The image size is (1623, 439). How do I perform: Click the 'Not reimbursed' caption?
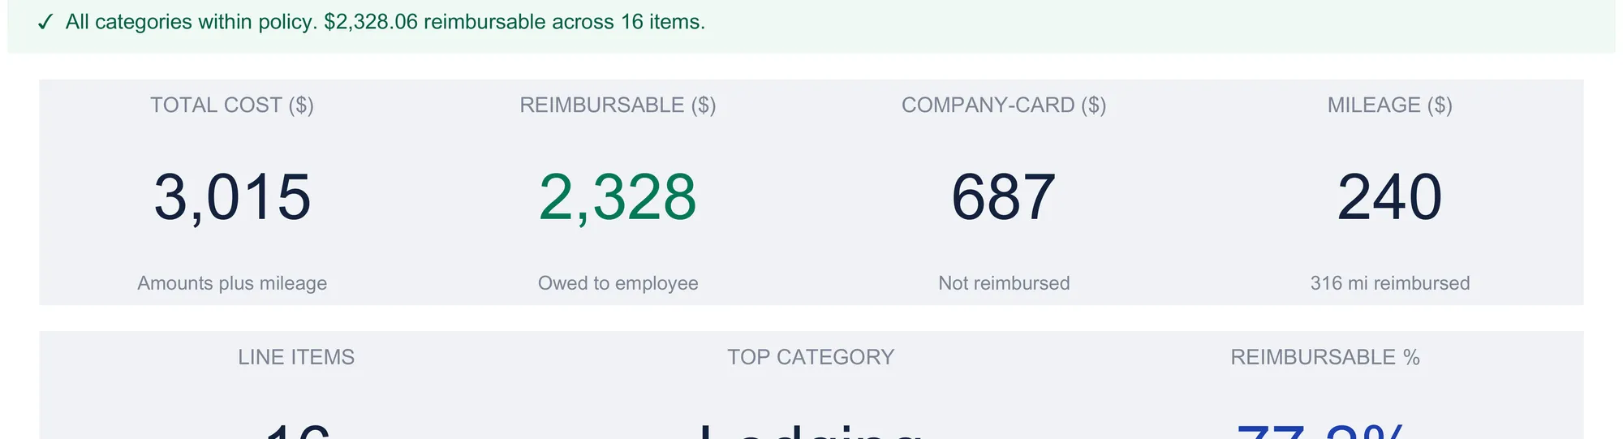1004,283
